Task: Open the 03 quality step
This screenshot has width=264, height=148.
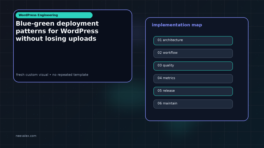Action: point(193,66)
